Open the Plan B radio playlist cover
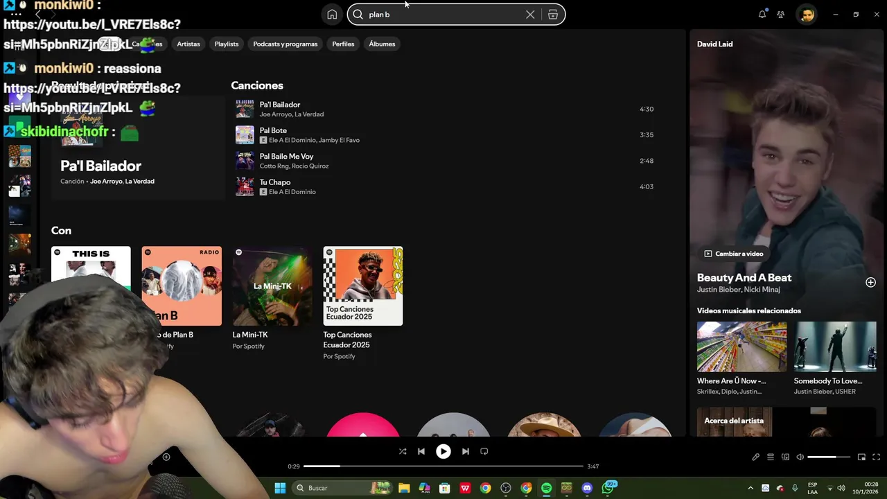Image resolution: width=887 pixels, height=499 pixels. [x=182, y=286]
